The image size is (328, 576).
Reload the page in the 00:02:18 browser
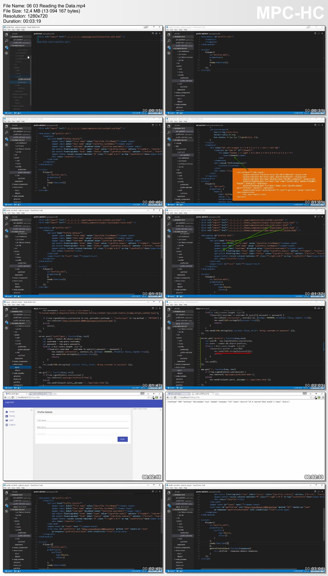pos(12,397)
